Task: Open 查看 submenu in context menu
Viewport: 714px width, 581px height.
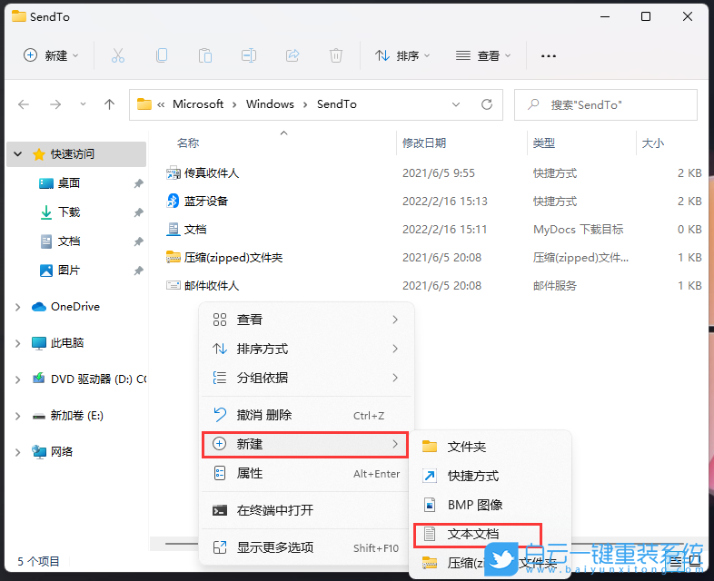Action: (306, 320)
